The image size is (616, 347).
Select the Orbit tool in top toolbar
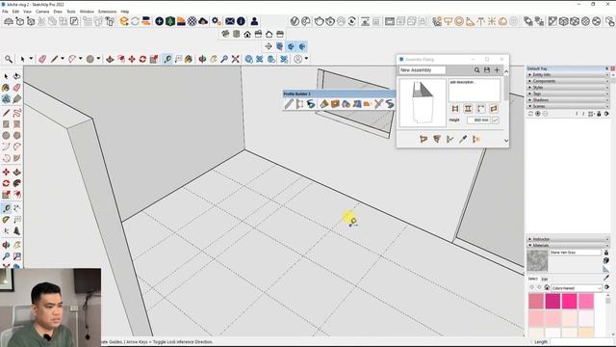(202, 59)
